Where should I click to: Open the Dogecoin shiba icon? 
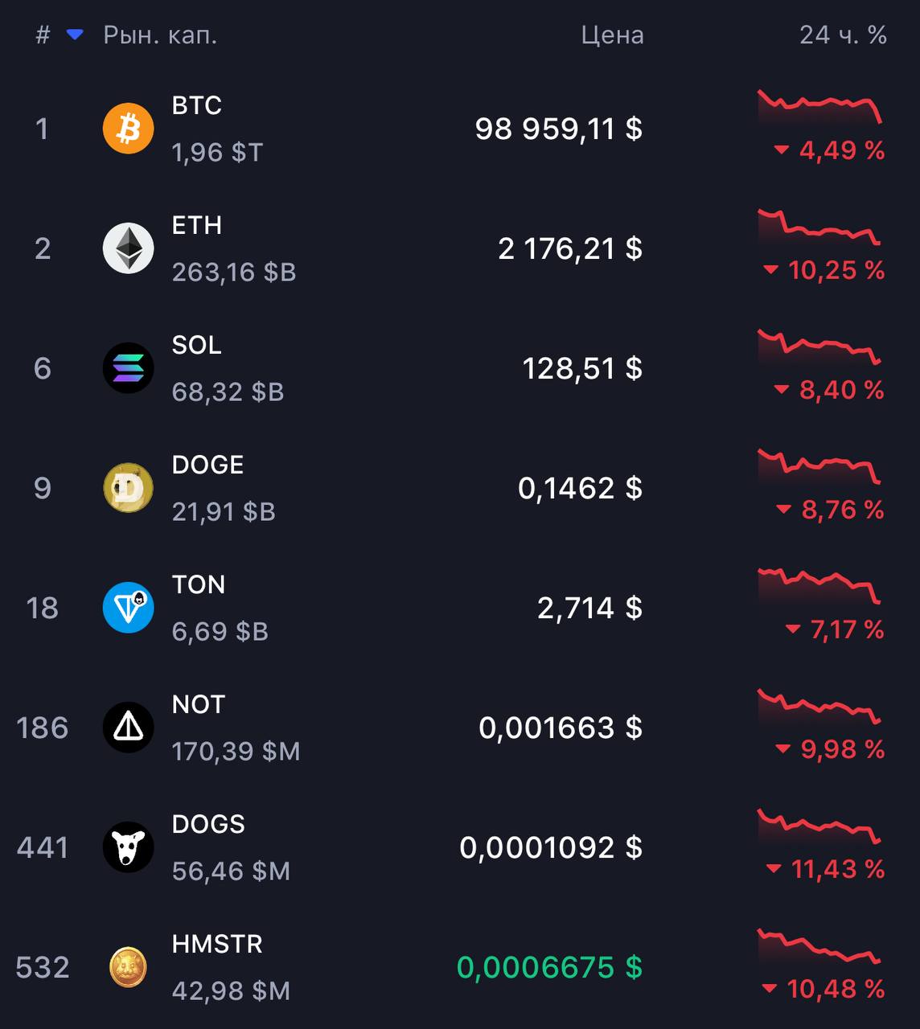128,488
